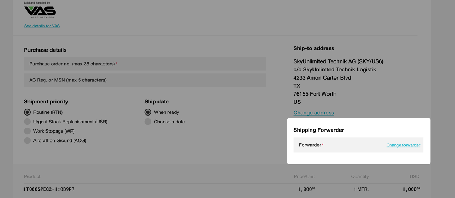Click the AC Reg. or MSN field
The width and height of the screenshot is (455, 198).
(145, 80)
